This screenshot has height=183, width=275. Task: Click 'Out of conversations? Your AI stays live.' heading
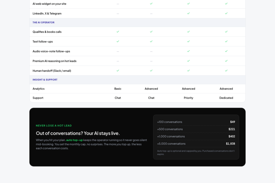[78, 133]
